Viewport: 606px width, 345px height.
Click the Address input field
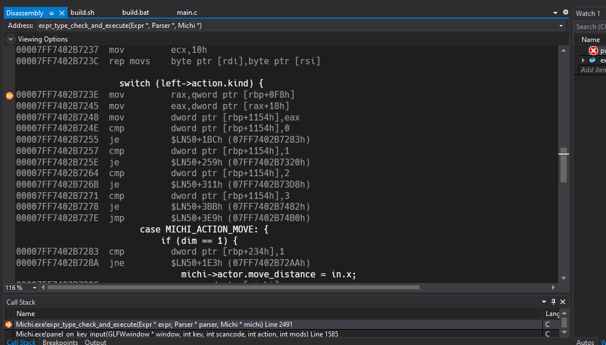click(x=297, y=26)
